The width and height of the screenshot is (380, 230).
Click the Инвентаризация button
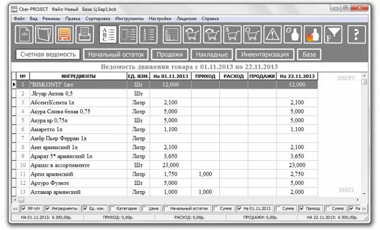click(x=265, y=55)
